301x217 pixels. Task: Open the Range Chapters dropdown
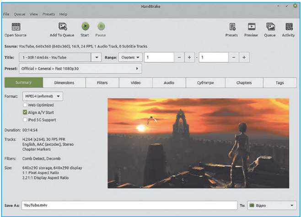[x=130, y=58]
